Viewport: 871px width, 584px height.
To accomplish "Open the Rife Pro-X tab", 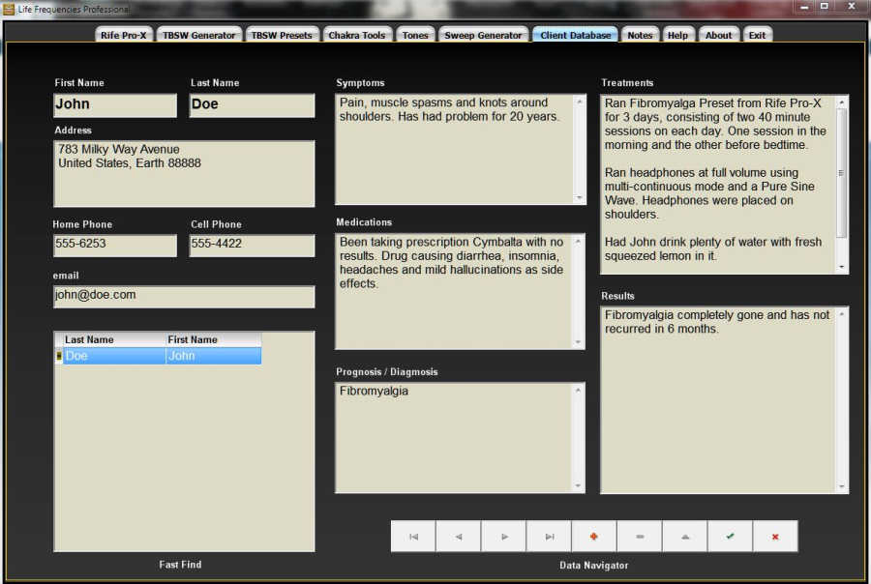I will pyautogui.click(x=123, y=35).
